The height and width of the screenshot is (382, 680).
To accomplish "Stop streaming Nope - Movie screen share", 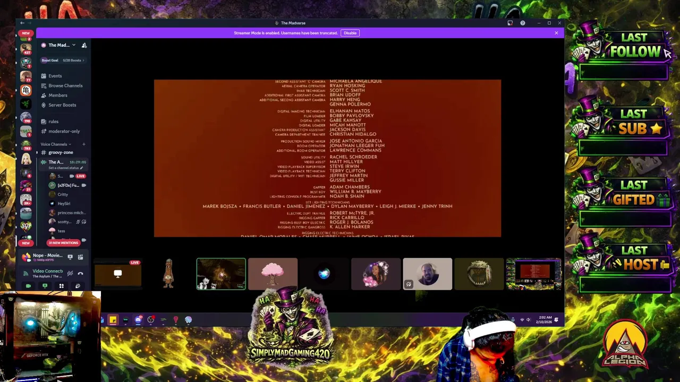I will coord(70,257).
